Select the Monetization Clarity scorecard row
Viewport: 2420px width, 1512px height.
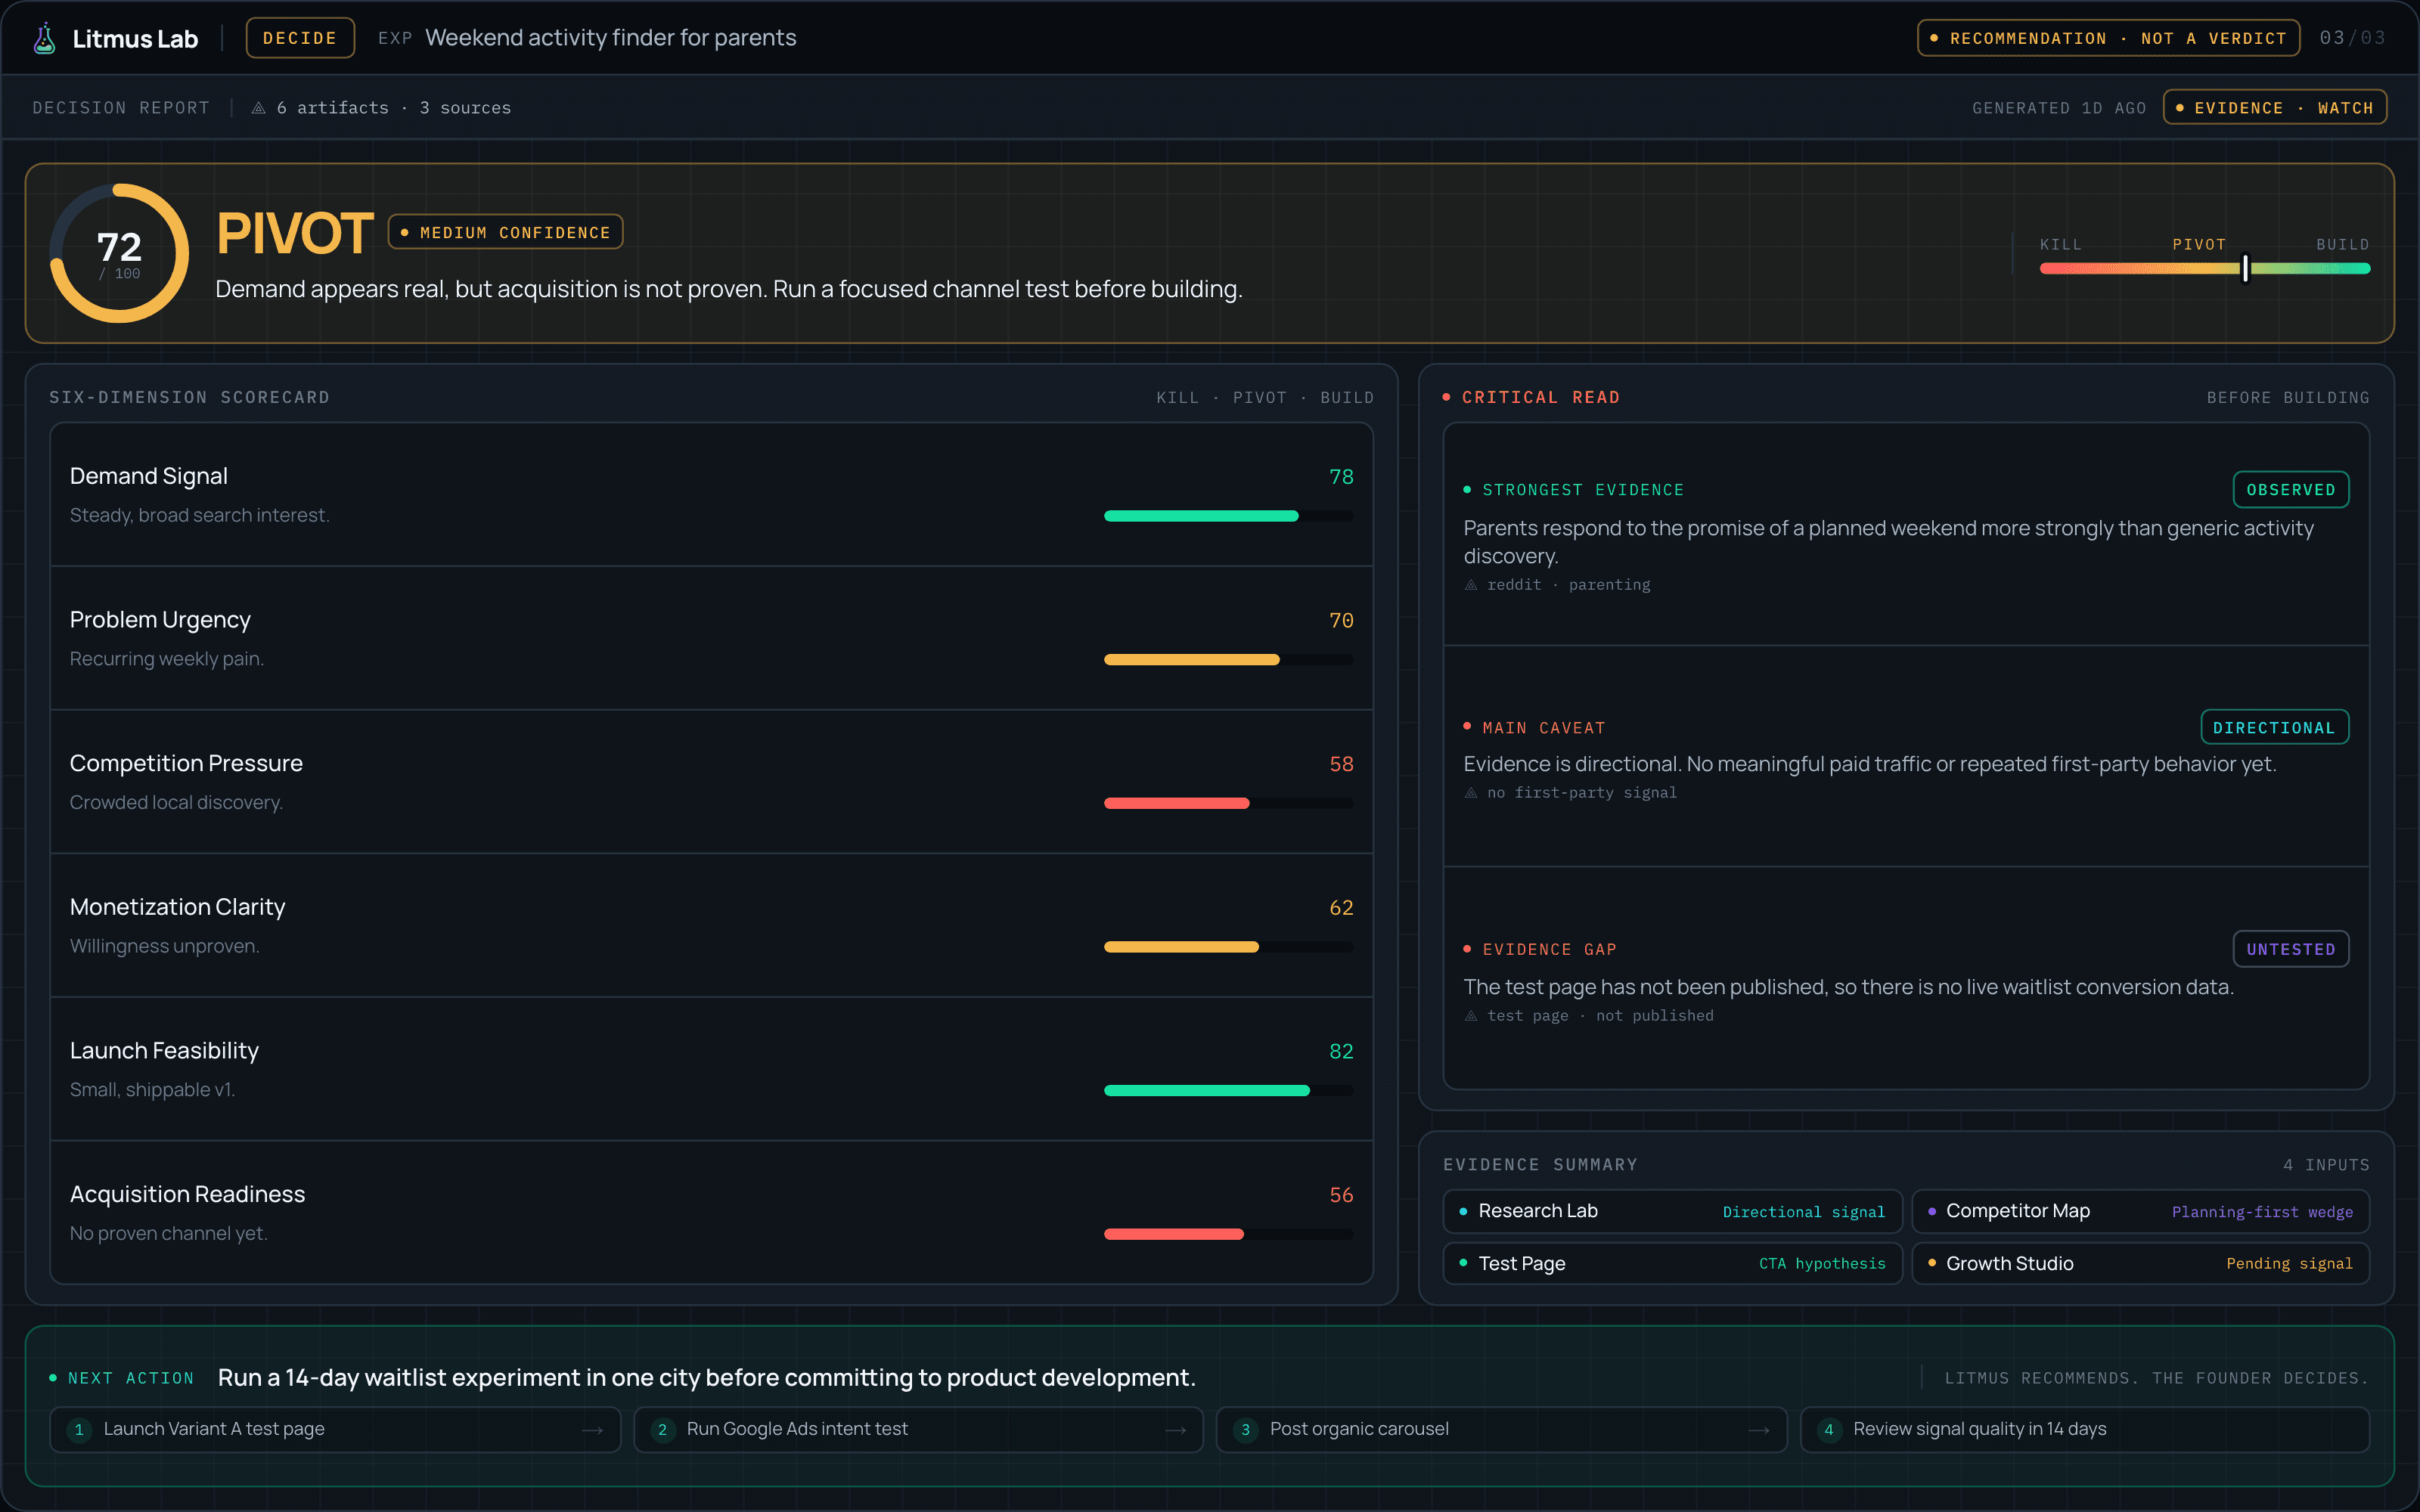pyautogui.click(x=711, y=925)
